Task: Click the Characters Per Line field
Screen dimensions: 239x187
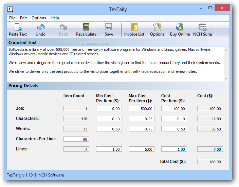Action: pos(76,139)
